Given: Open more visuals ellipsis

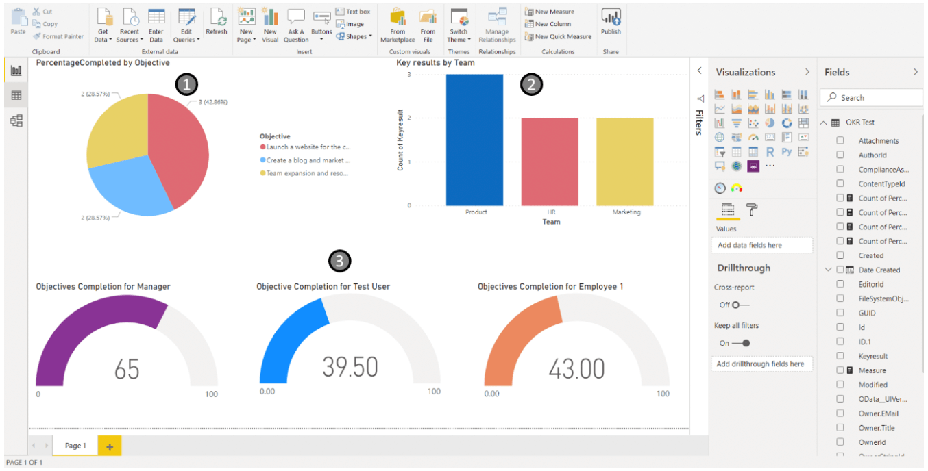Looking at the screenshot, I should click(x=770, y=166).
